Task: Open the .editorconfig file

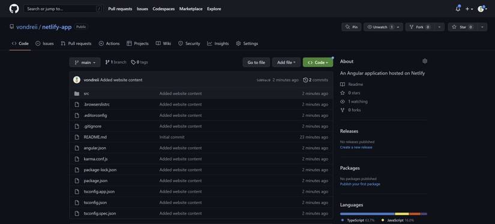Action: pos(95,115)
